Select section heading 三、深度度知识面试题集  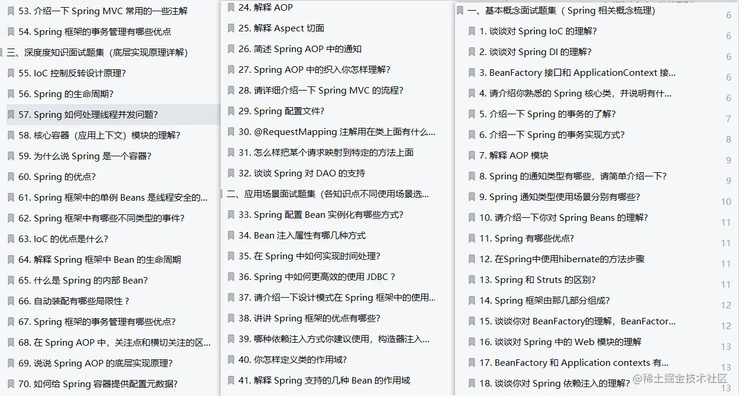click(x=97, y=53)
